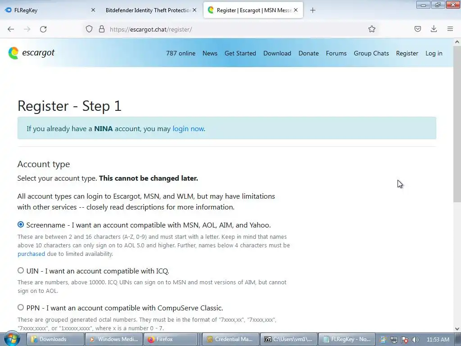Click the site security padlock icon
The width and height of the screenshot is (461, 346).
[x=102, y=29]
